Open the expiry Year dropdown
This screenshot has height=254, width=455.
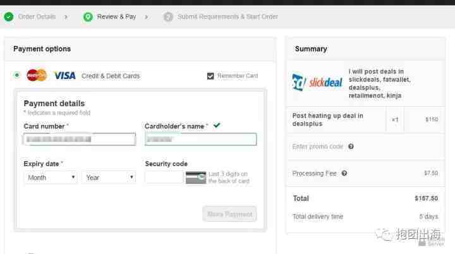point(109,178)
